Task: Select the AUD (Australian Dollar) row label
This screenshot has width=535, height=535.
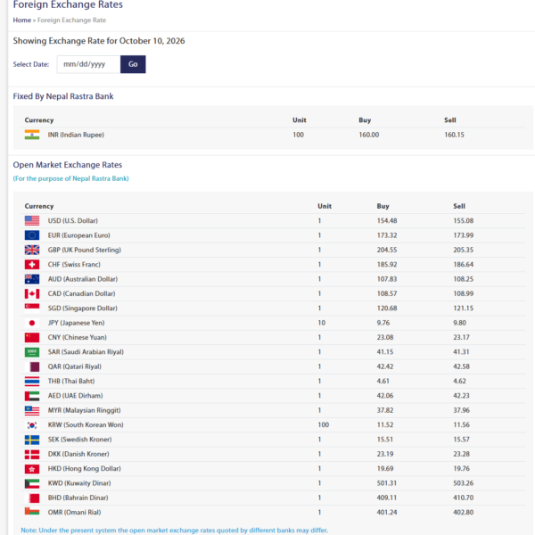Action: [x=83, y=279]
